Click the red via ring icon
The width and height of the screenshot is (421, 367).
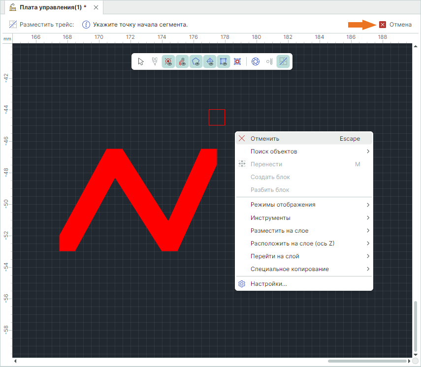(237, 61)
